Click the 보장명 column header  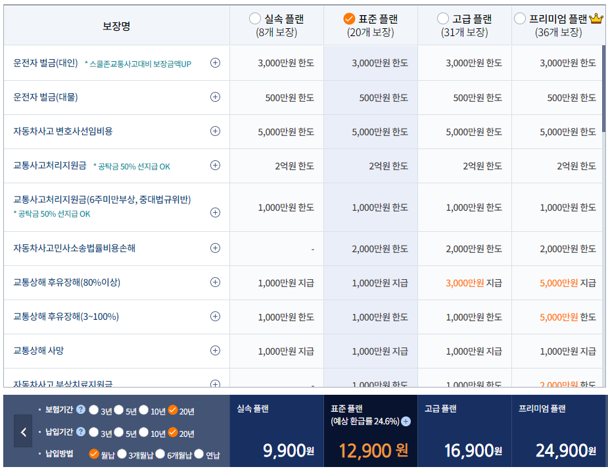116,26
